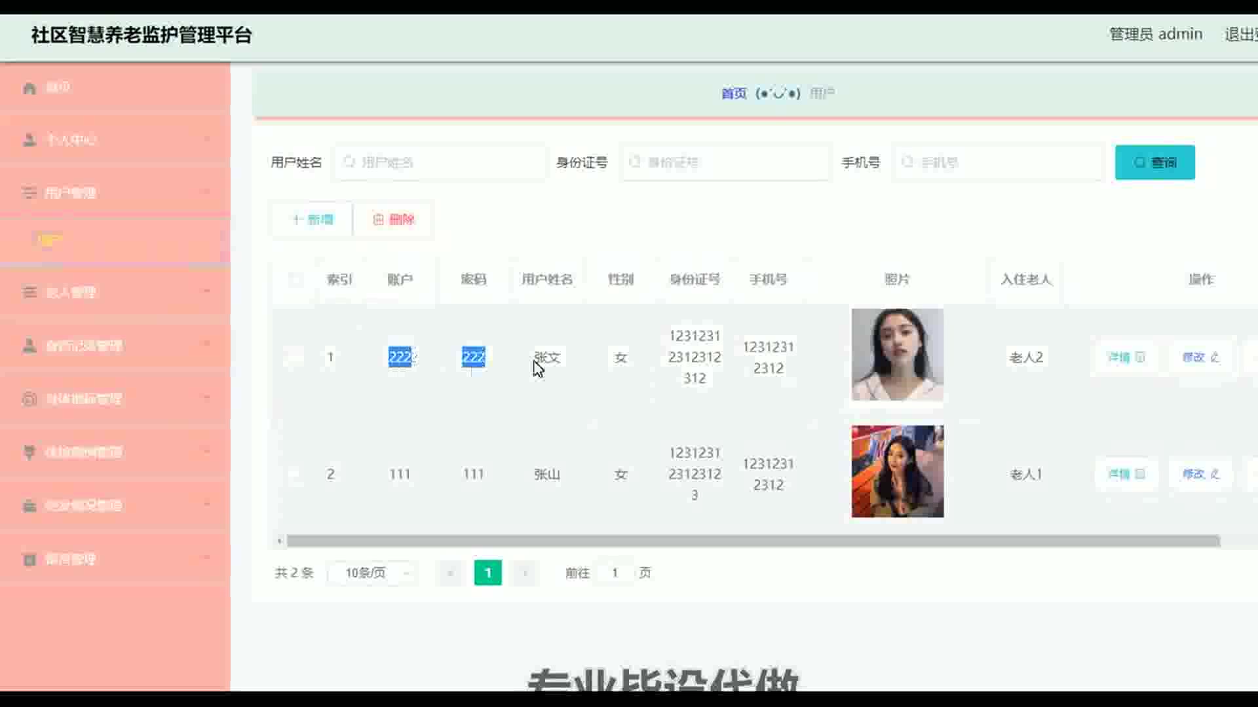
Task: Click the home icon in sidebar
Action: pos(29,88)
